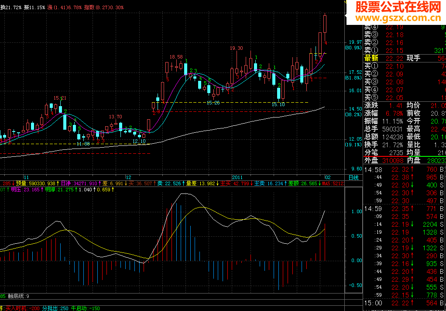Click the 外盘 310098 value
Viewport: 446px width, 311px height.
tap(394, 160)
